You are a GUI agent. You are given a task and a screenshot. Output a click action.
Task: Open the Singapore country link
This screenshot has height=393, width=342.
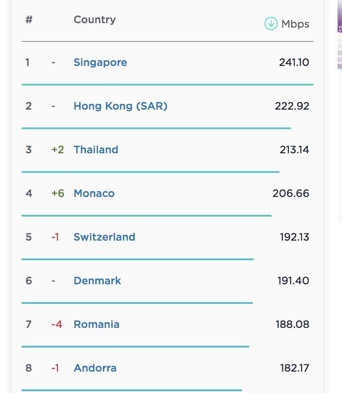100,62
